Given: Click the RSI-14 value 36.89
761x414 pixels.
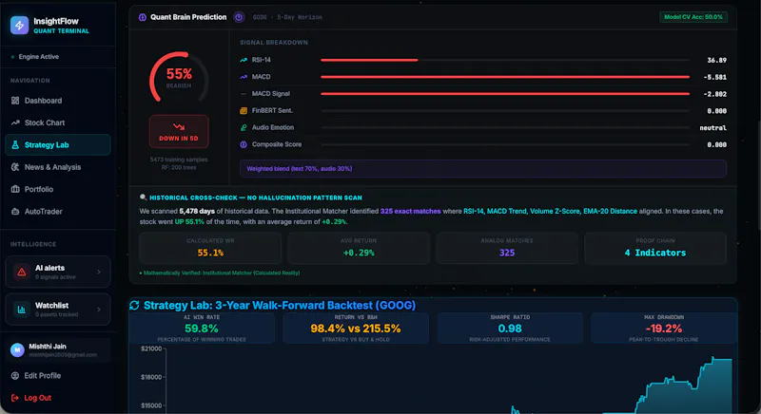Looking at the screenshot, I should [x=716, y=61].
